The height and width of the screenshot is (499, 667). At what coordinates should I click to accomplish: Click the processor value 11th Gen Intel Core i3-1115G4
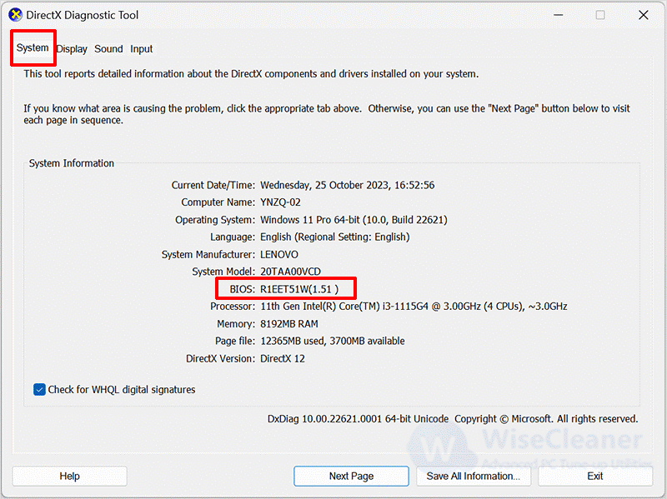[414, 307]
